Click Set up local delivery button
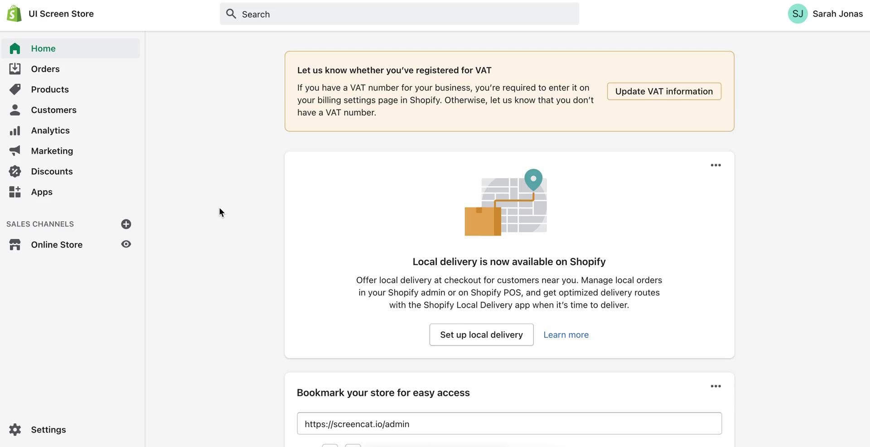 481,335
